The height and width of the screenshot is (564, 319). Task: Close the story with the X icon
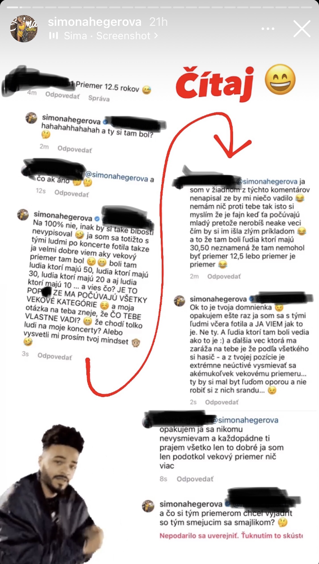pyautogui.click(x=302, y=29)
